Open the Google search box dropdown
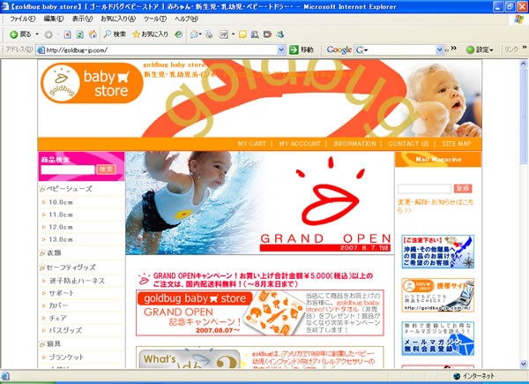Viewport: 529px width, 384px height. coord(439,50)
